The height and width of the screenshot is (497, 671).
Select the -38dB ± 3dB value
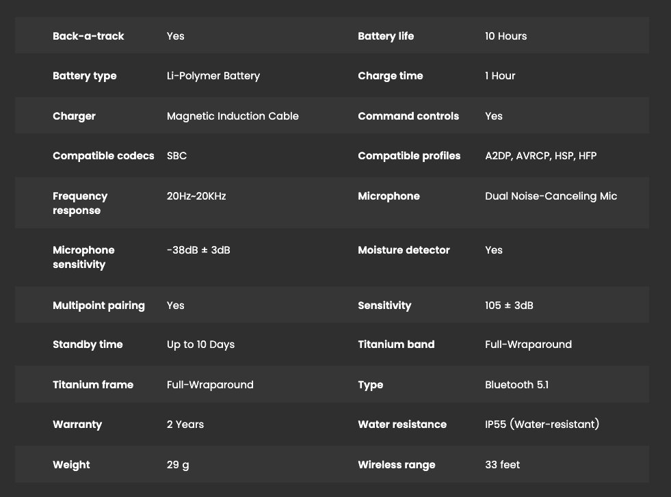(198, 250)
